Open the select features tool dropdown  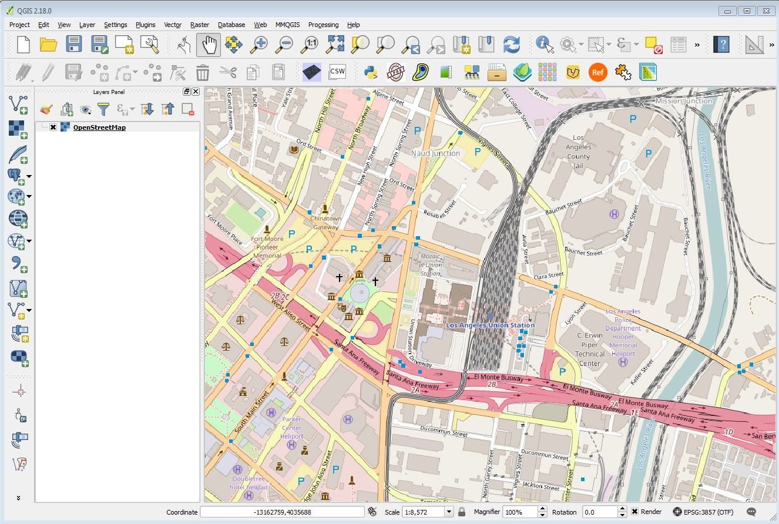pos(609,45)
